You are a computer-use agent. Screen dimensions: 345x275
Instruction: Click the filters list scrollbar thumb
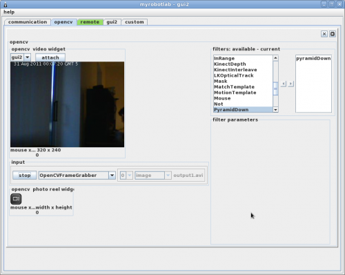[x=275, y=89]
